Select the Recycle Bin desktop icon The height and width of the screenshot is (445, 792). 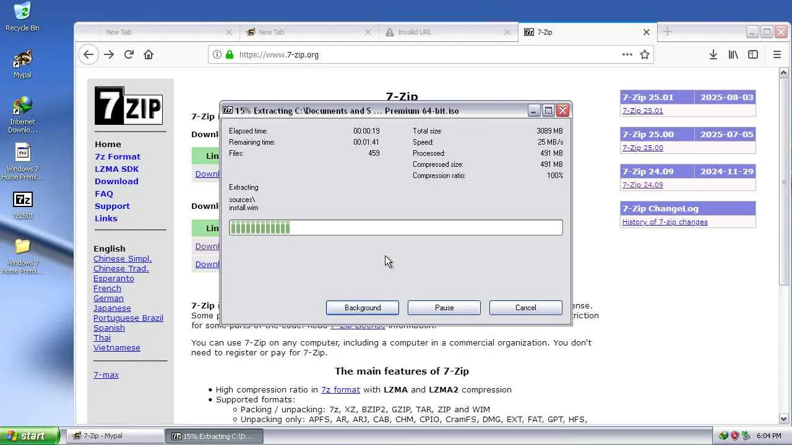tap(22, 17)
